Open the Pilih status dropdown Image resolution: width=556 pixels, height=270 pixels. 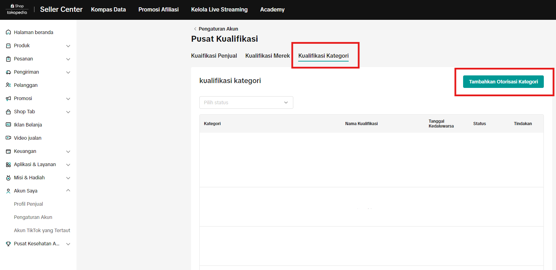246,103
